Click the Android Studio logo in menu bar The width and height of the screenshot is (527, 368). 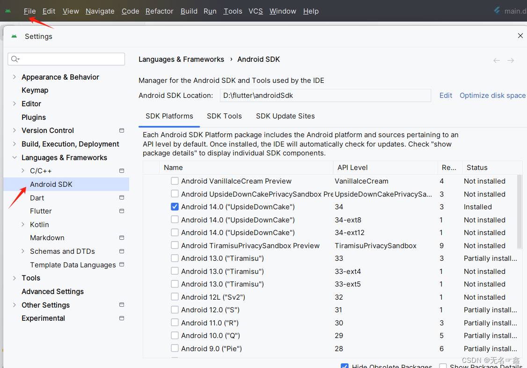point(8,11)
